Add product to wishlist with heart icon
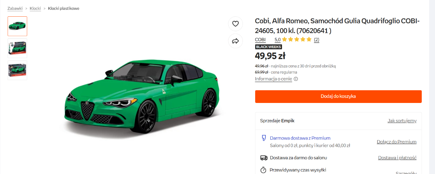 click(x=235, y=24)
